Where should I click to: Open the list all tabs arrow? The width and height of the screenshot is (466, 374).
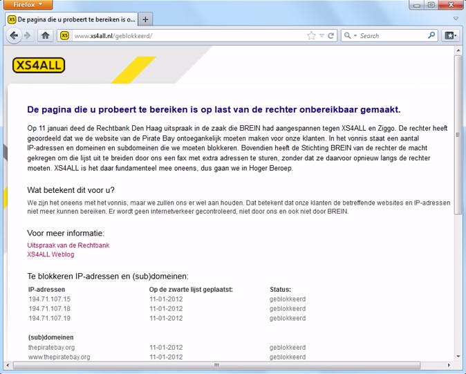(456, 19)
